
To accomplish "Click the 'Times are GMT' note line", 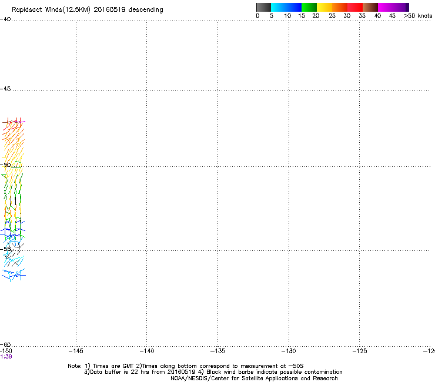I will 186,366.
